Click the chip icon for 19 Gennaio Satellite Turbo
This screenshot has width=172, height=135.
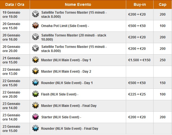tap(36, 14)
